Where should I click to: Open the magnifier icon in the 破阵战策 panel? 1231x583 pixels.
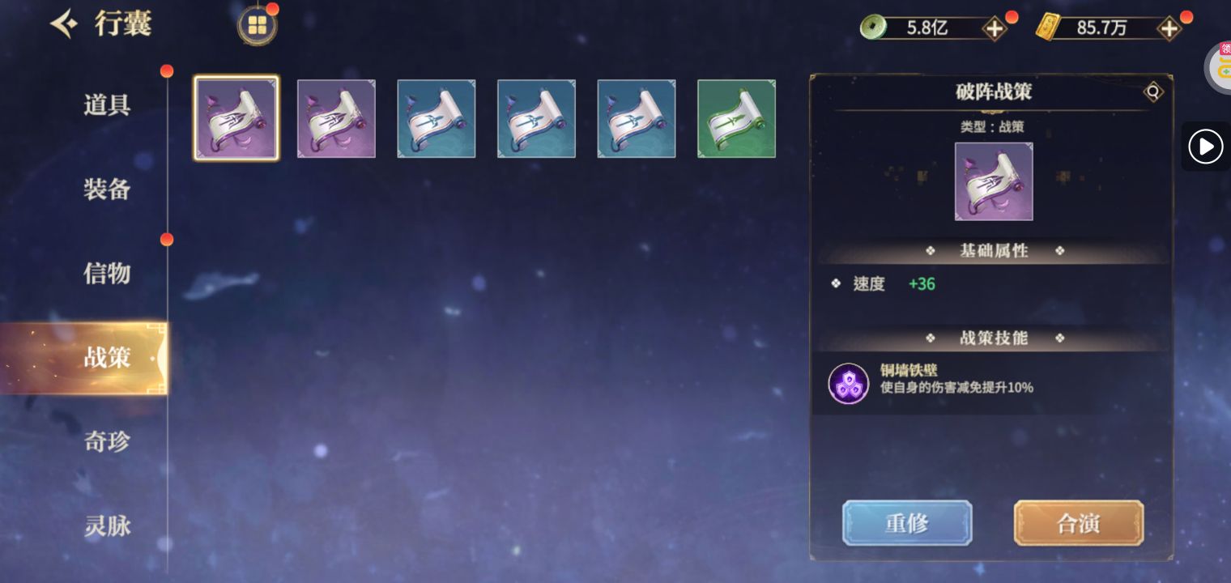pyautogui.click(x=1153, y=92)
